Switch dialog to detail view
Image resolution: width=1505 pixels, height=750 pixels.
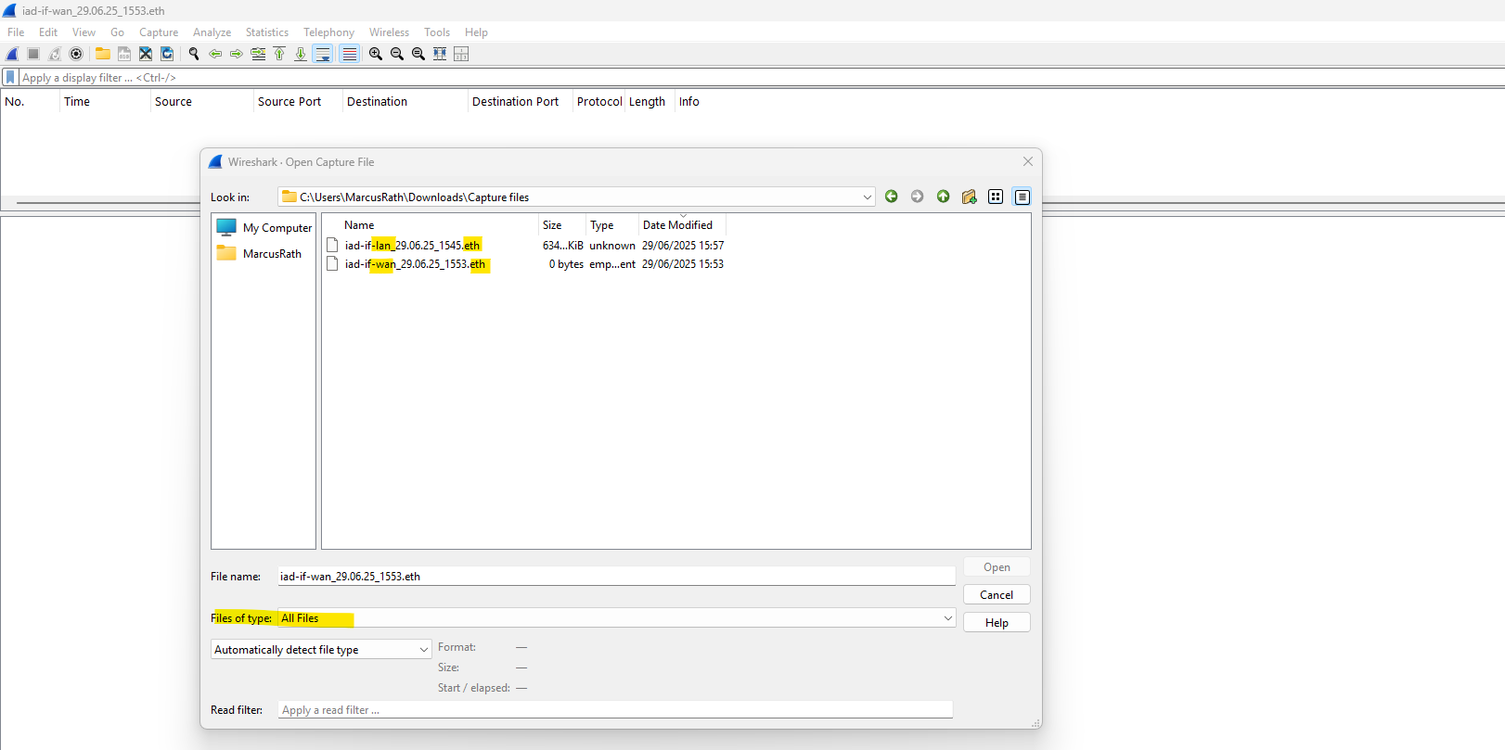click(1022, 197)
